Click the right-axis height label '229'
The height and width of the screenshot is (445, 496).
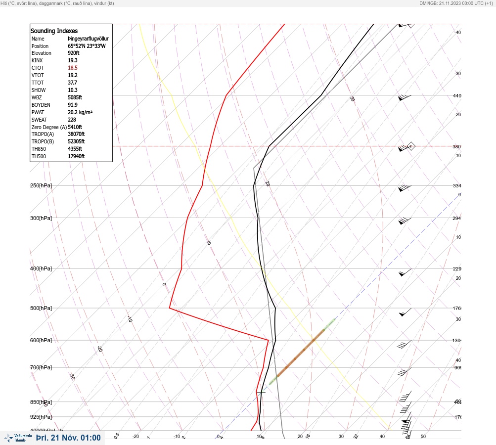[457, 269]
